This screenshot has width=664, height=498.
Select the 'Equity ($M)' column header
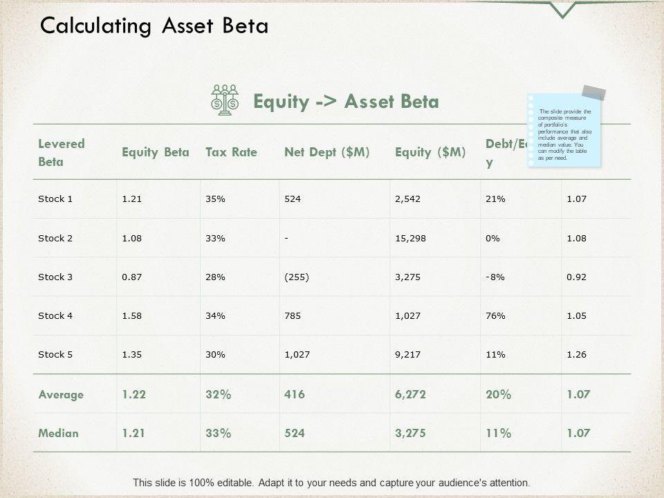[x=429, y=151]
